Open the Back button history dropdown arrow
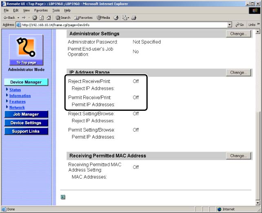 coord(18,18)
